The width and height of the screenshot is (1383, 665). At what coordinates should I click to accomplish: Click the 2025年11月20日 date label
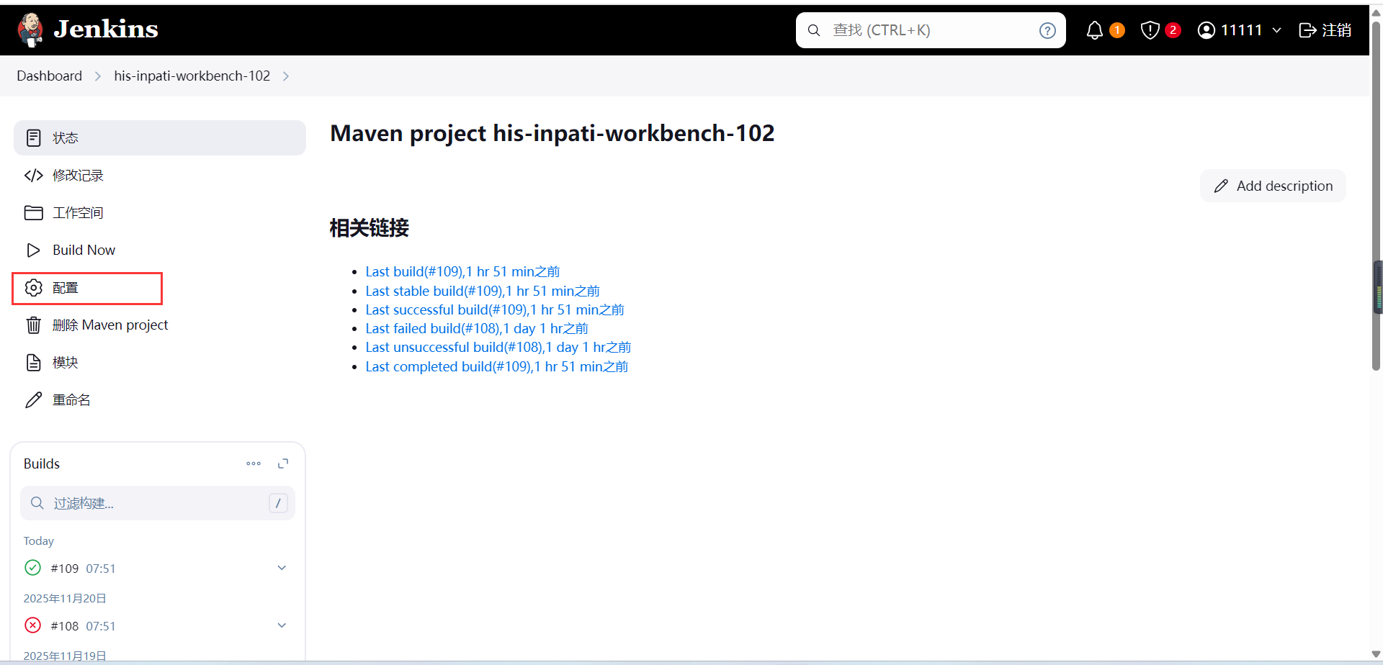tap(65, 598)
